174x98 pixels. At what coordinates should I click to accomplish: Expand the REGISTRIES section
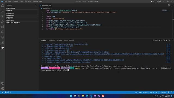tap(22, 13)
